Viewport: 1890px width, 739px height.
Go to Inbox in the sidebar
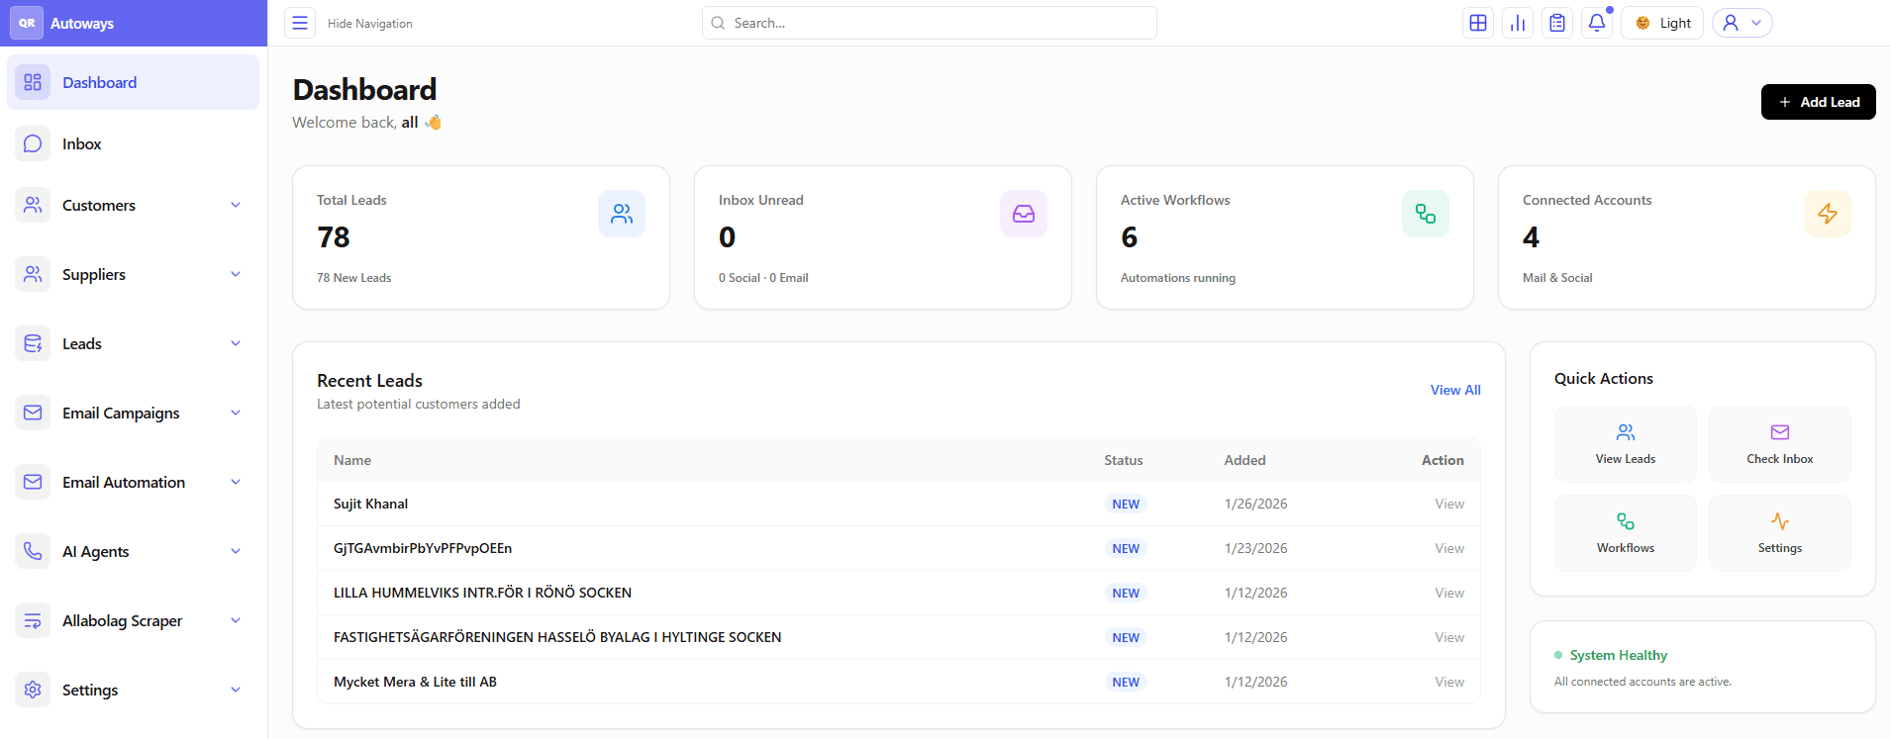(82, 143)
